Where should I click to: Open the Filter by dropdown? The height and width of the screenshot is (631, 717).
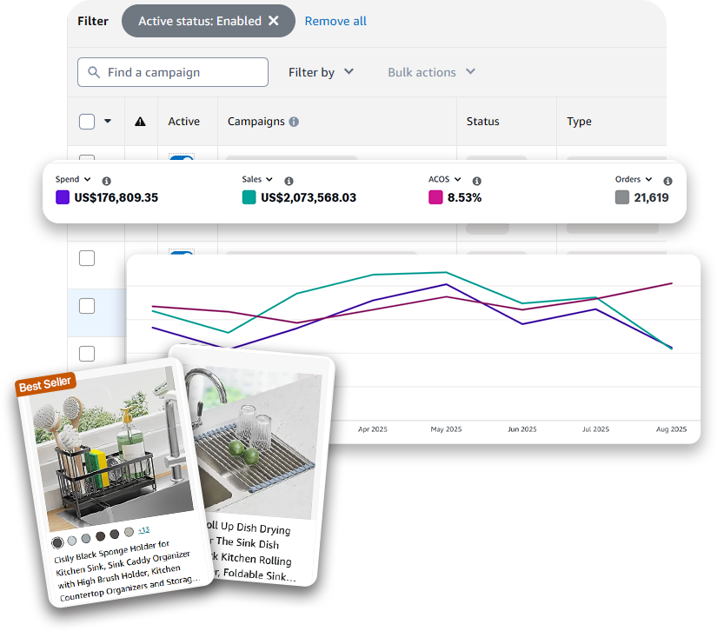(x=321, y=72)
